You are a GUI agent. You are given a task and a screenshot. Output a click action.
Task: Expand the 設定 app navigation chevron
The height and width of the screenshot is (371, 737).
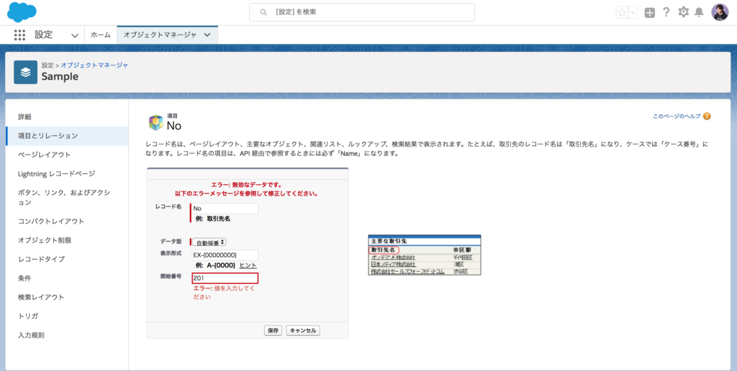pos(74,35)
